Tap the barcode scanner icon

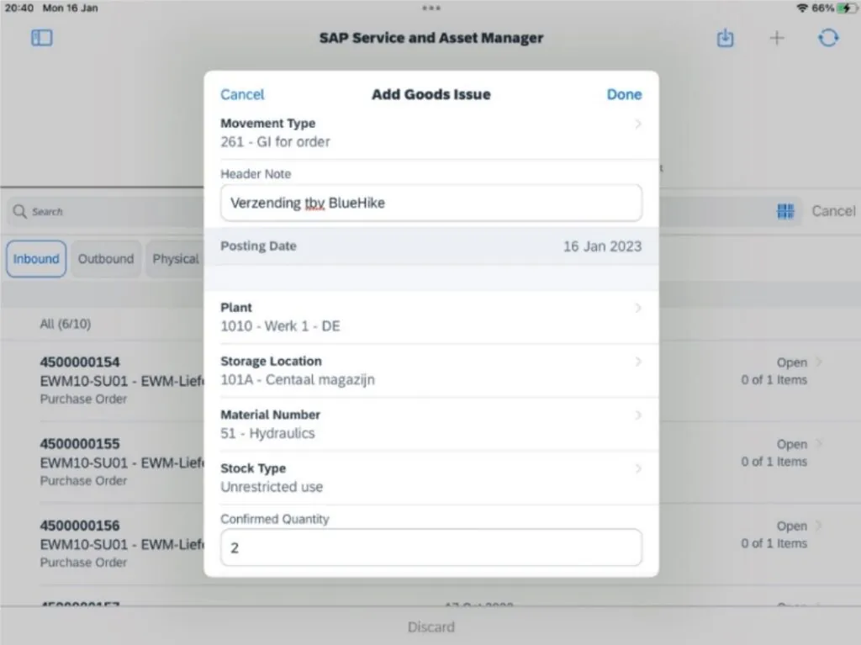[x=785, y=211]
